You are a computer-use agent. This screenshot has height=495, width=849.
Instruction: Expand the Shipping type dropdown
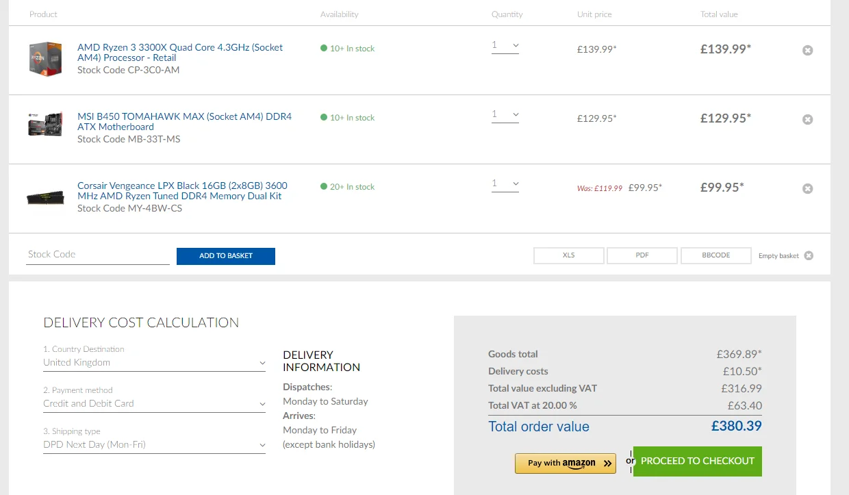(154, 445)
